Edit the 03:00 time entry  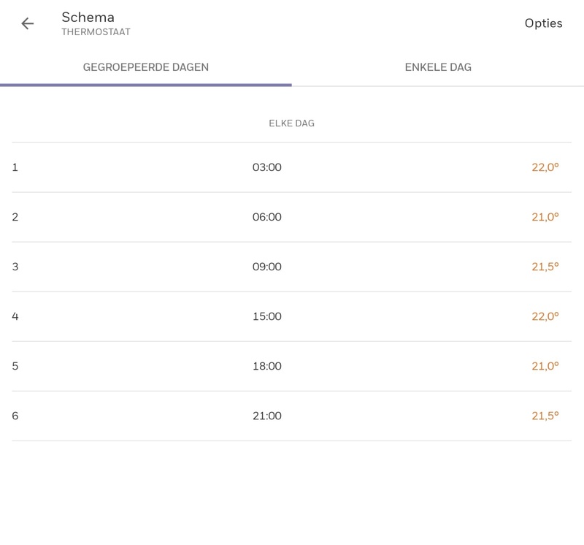click(x=266, y=167)
